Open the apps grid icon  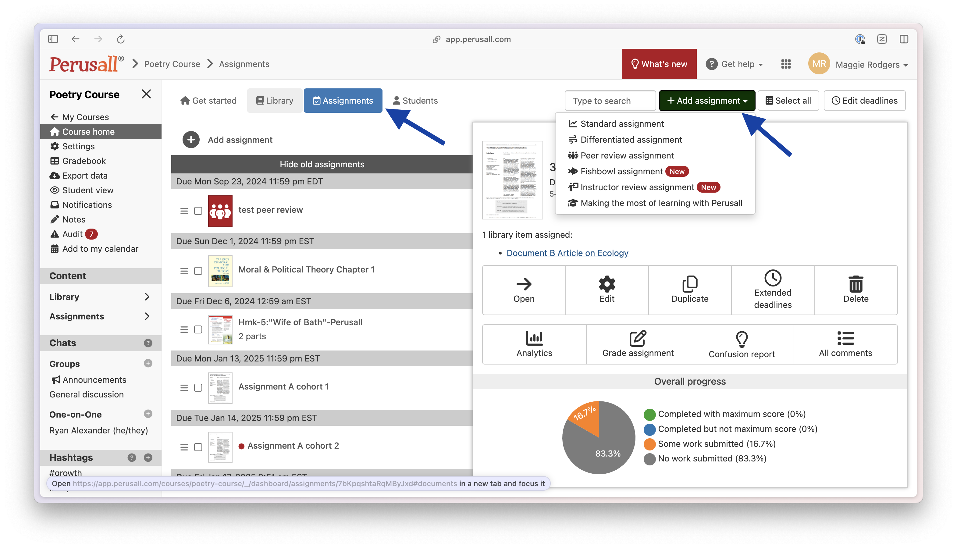pyautogui.click(x=786, y=64)
